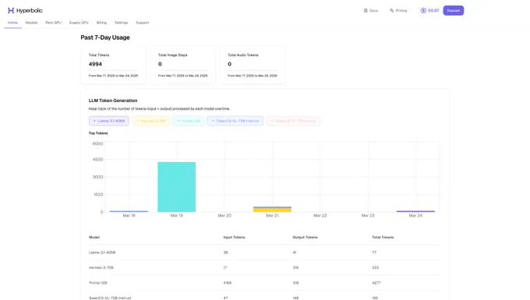Image resolution: width=530 pixels, height=300 pixels.
Task: Open the Pricing link
Action: click(398, 10)
